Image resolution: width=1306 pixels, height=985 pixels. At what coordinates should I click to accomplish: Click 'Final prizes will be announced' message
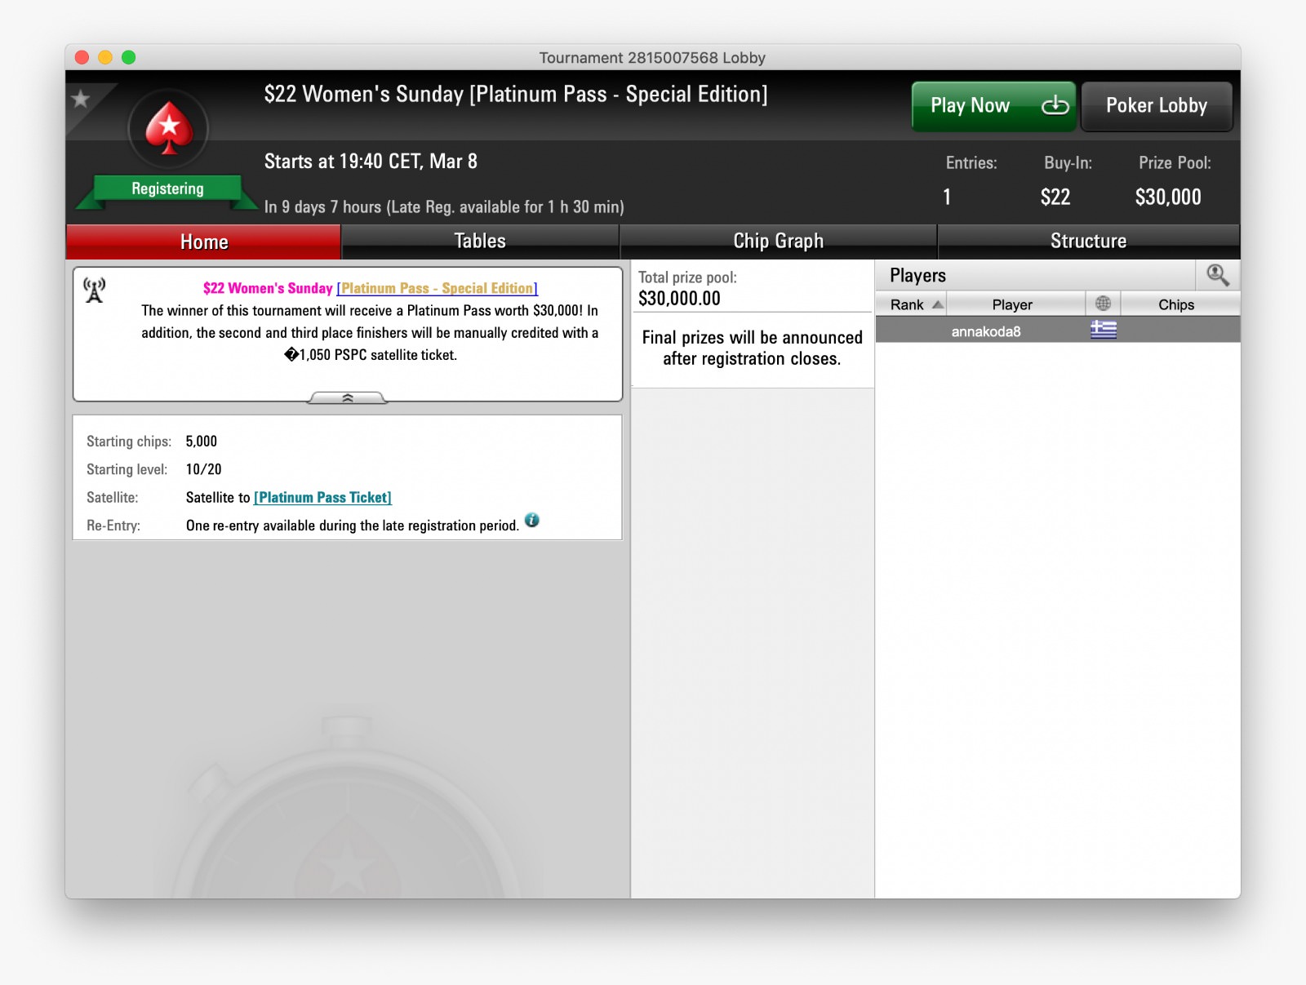(x=752, y=348)
